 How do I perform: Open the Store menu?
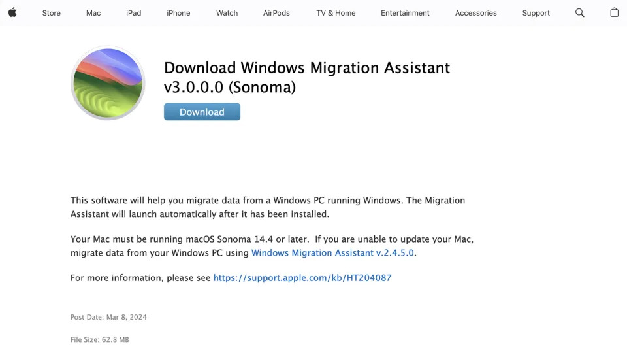pyautogui.click(x=51, y=13)
